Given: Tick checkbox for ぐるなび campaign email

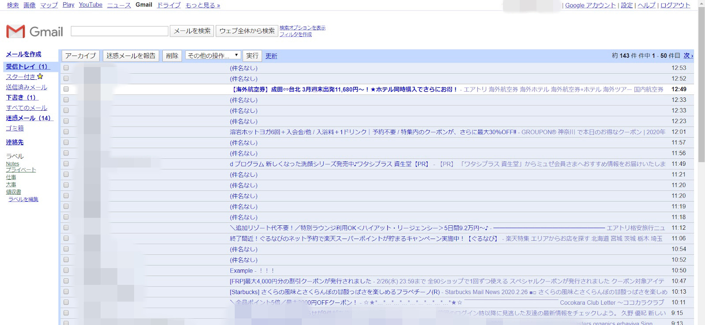Looking at the screenshot, I should (x=66, y=238).
